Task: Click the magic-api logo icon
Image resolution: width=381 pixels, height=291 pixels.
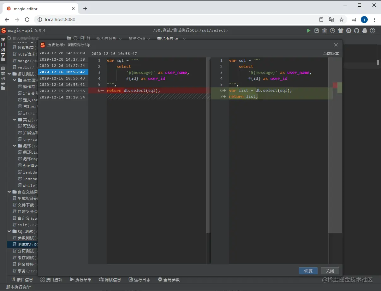Action: click(4, 31)
